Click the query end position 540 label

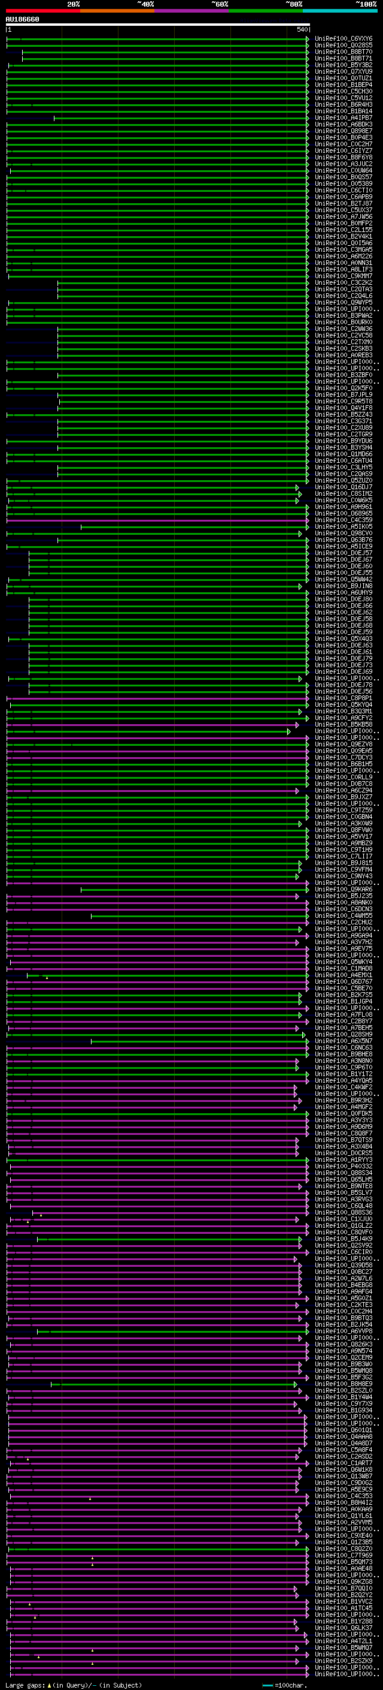click(302, 30)
